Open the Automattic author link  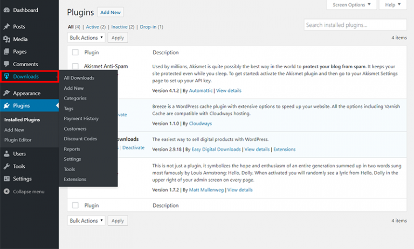pos(201,90)
